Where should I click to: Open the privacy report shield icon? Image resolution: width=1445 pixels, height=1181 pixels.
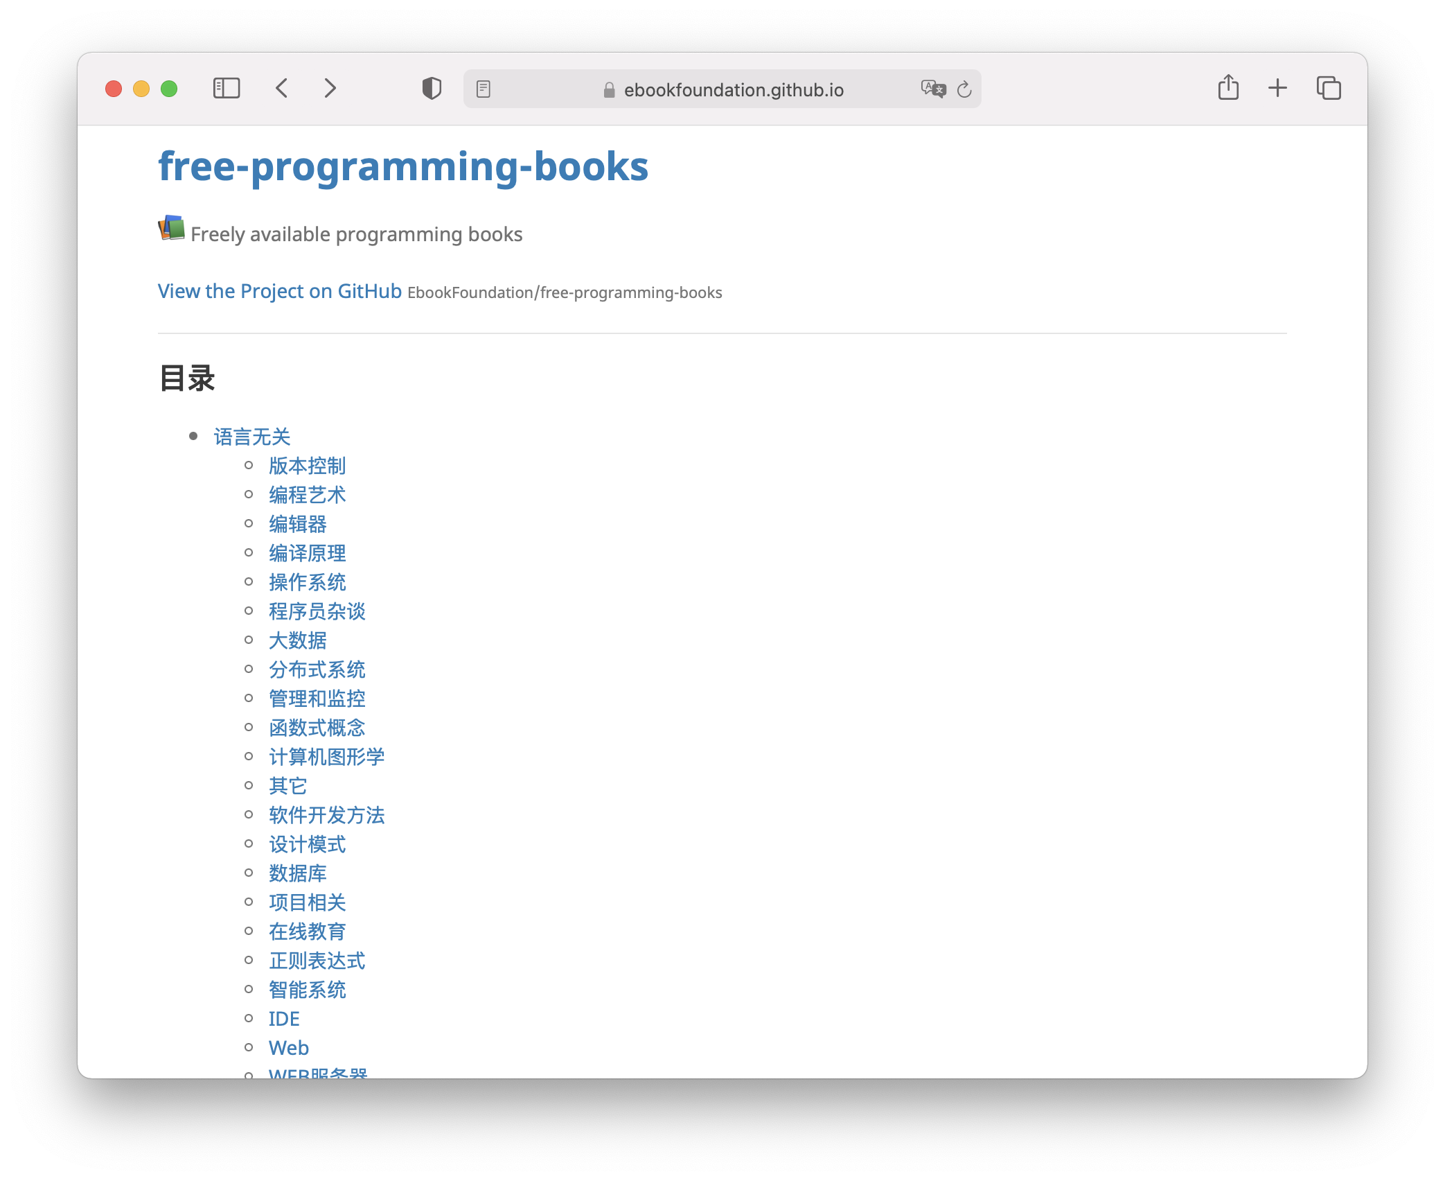[432, 89]
